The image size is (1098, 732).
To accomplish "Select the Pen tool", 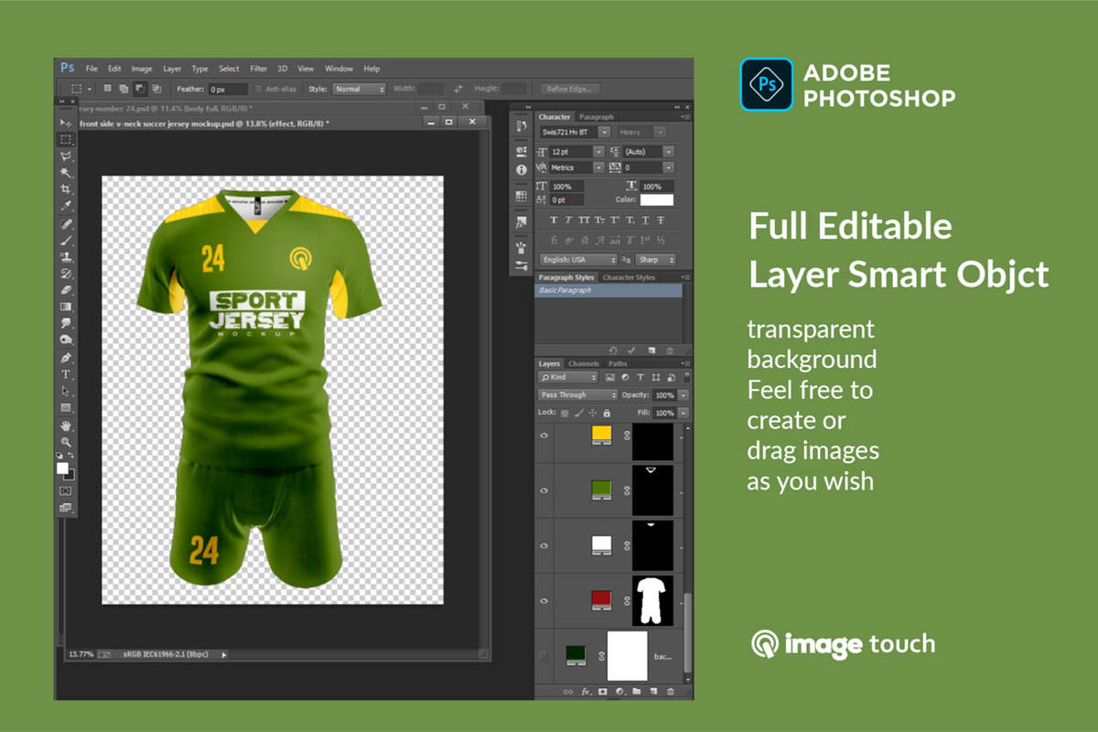I will click(x=66, y=358).
